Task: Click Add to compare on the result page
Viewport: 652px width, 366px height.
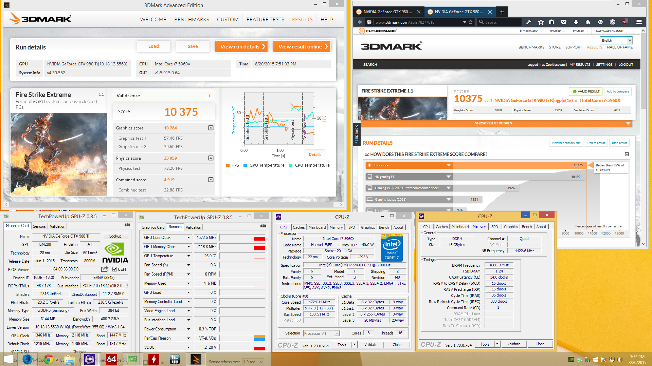Action: point(618,91)
